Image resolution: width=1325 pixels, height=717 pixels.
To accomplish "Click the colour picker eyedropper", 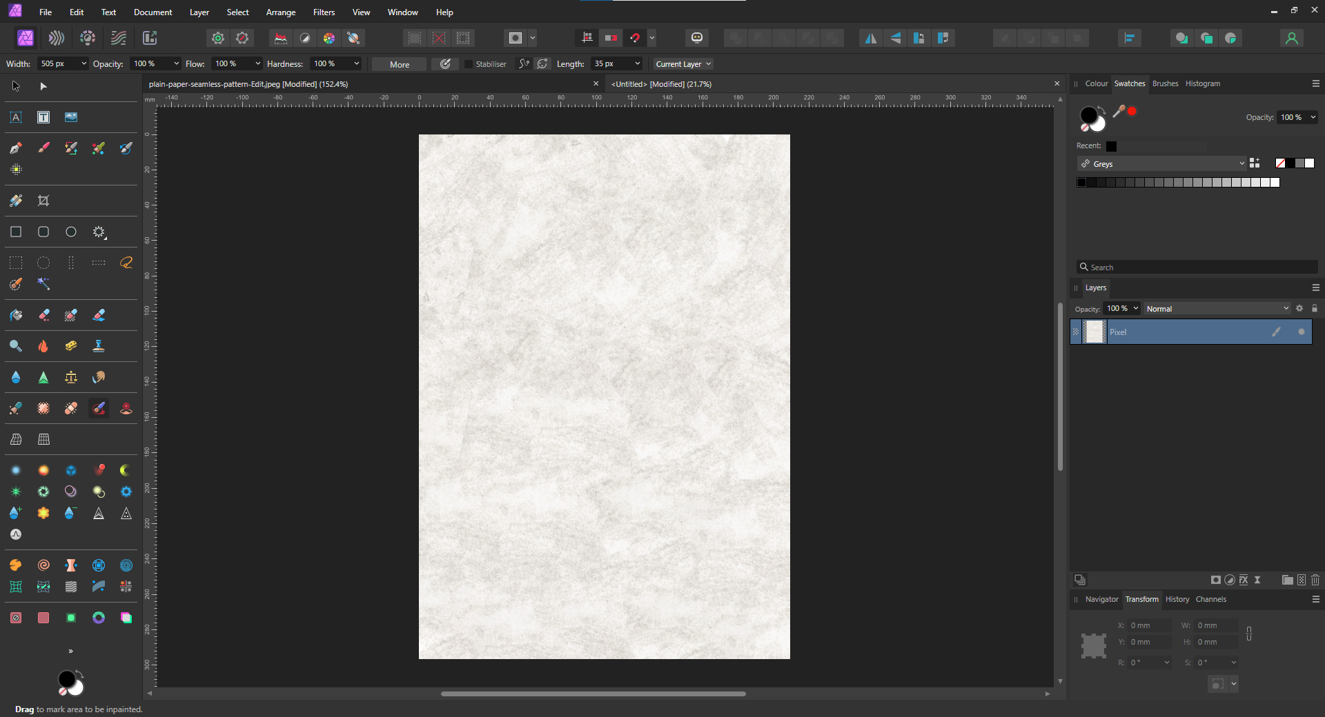I will click(x=1119, y=110).
